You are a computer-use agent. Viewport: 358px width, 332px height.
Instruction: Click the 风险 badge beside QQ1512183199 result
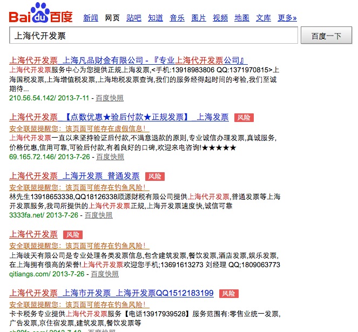coord(229,294)
